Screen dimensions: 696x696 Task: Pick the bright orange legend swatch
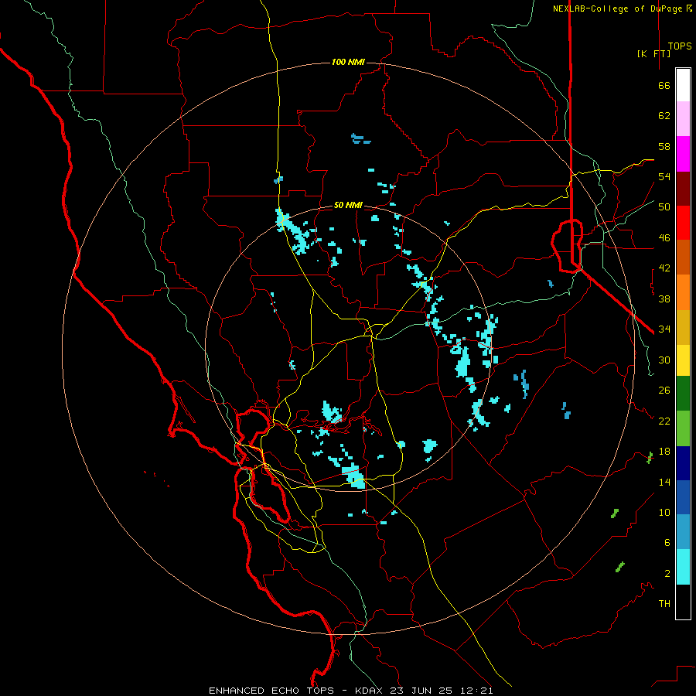click(x=683, y=292)
